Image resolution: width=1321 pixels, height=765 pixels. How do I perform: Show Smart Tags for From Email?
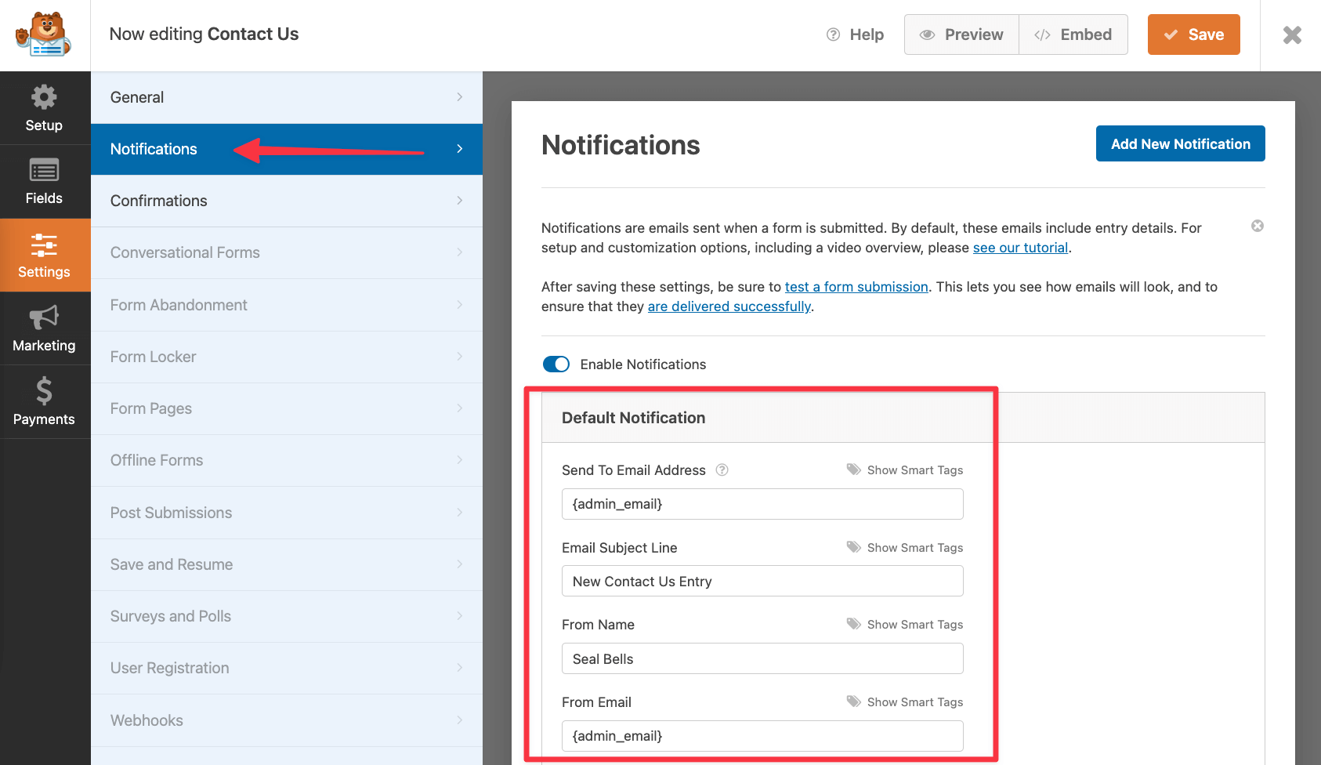[x=905, y=702]
